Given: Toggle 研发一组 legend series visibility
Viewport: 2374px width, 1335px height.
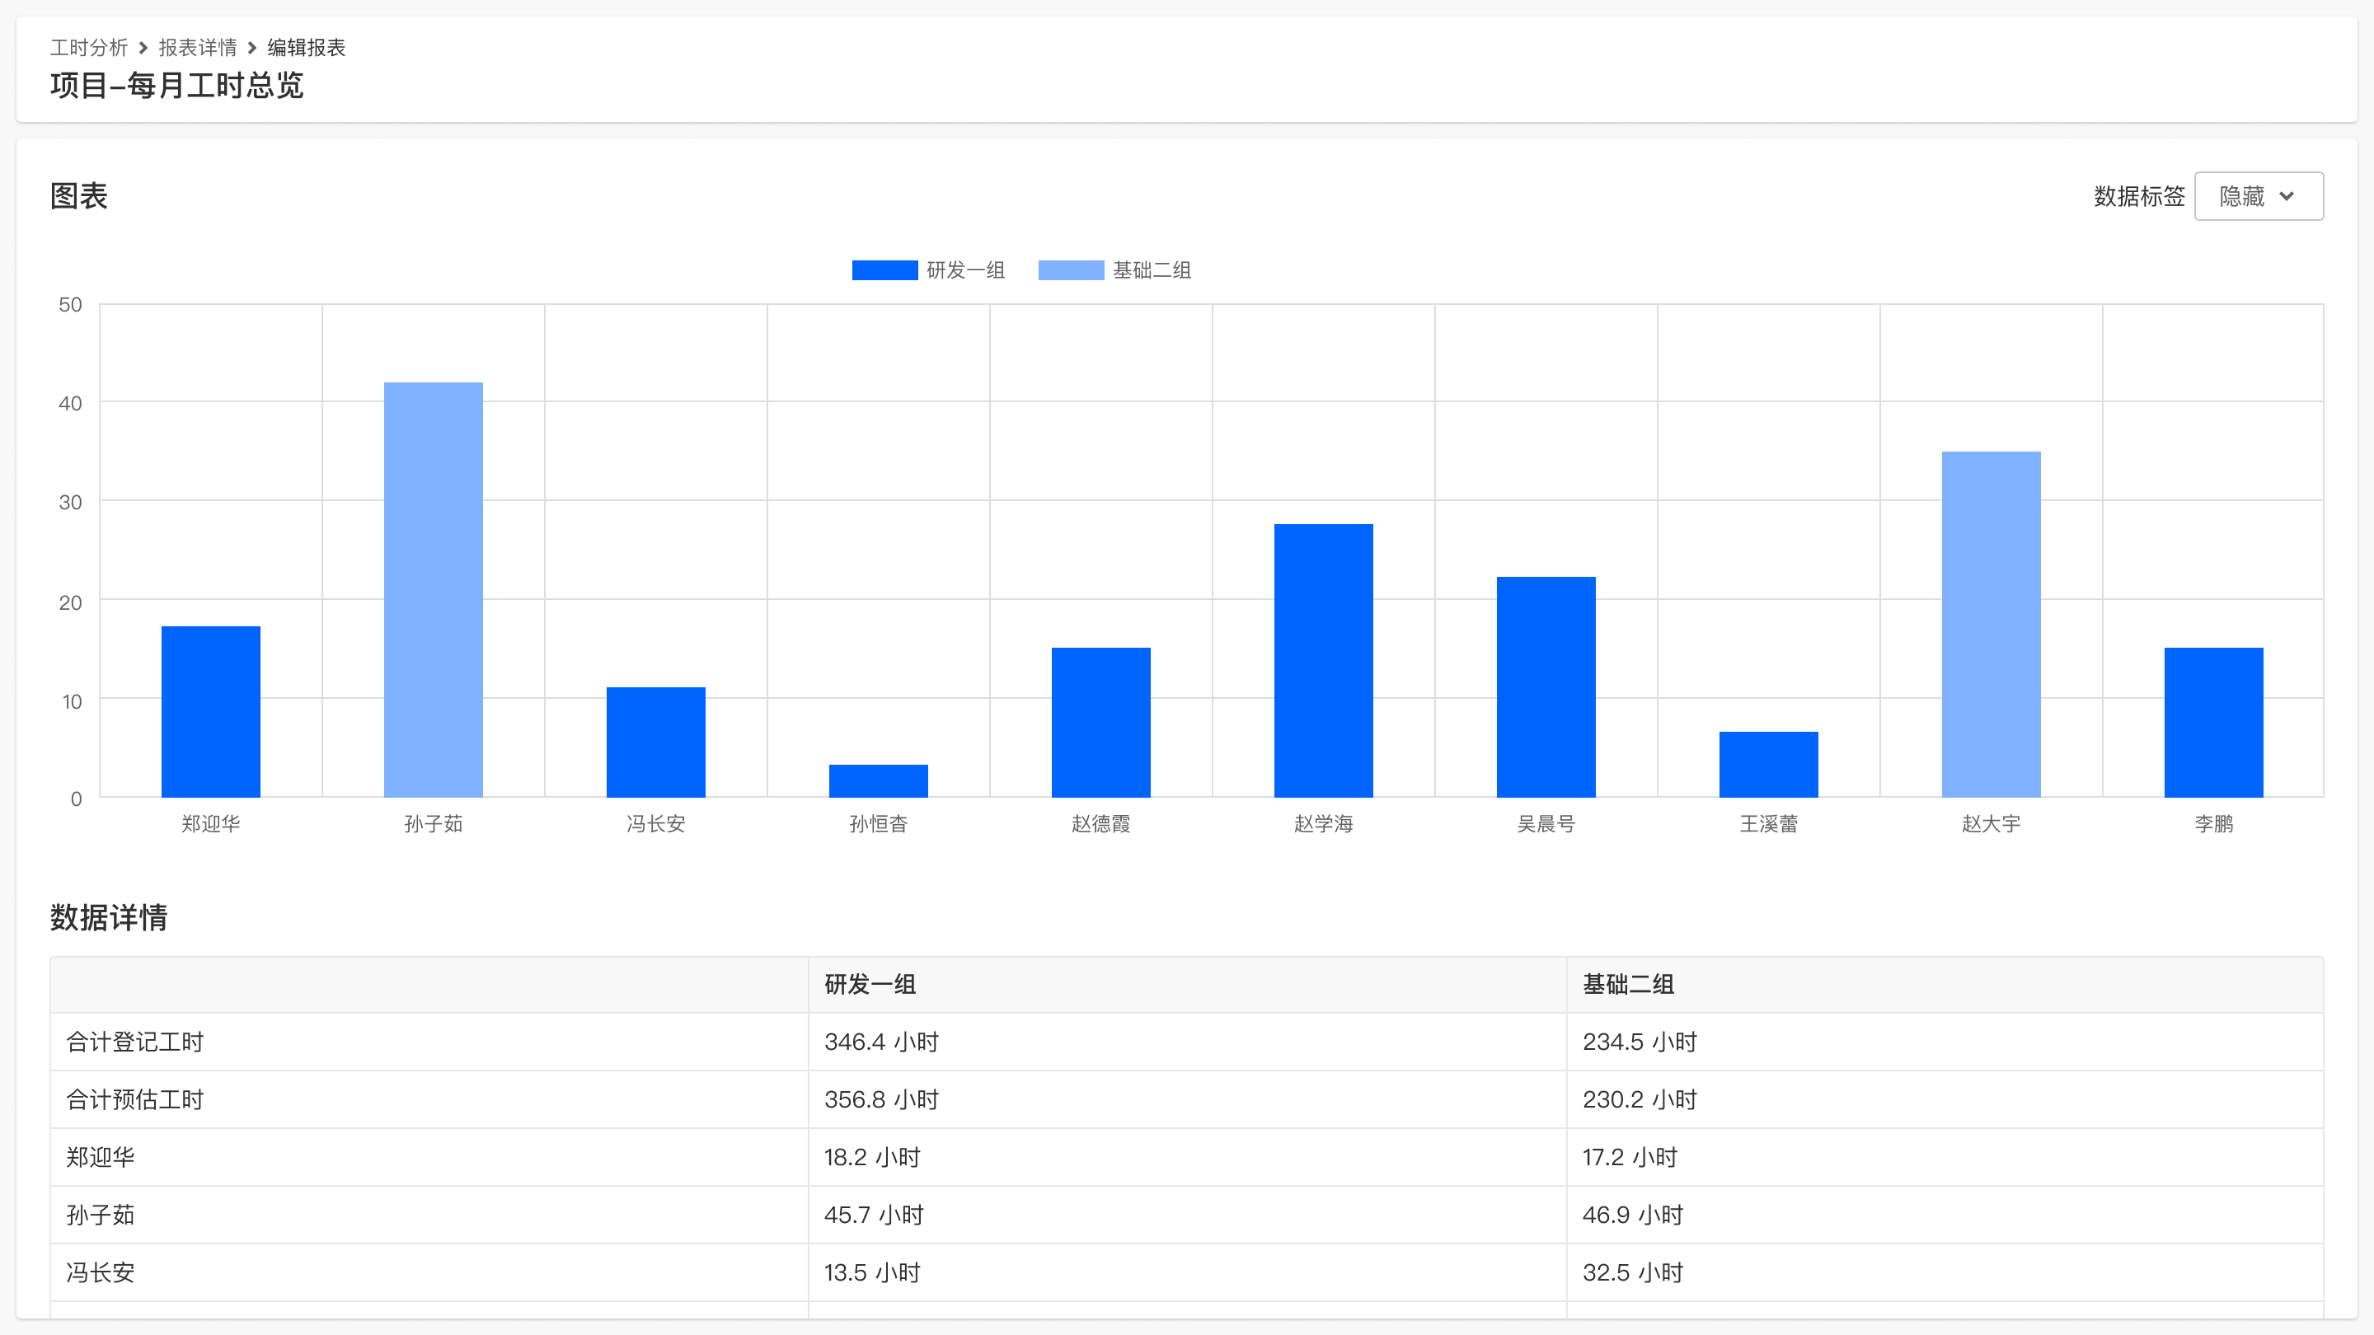Looking at the screenshot, I should [965, 270].
